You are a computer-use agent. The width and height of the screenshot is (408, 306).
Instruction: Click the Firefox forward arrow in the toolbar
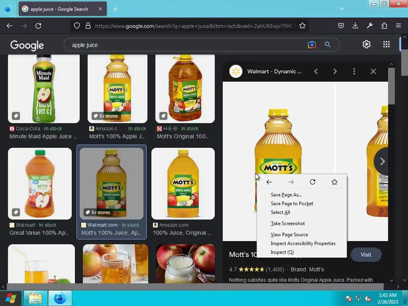[24, 26]
